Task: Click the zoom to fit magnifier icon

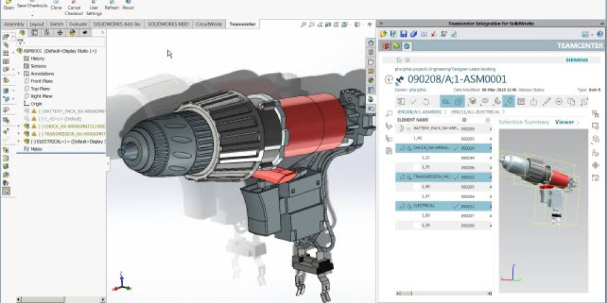Action: tap(303, 24)
